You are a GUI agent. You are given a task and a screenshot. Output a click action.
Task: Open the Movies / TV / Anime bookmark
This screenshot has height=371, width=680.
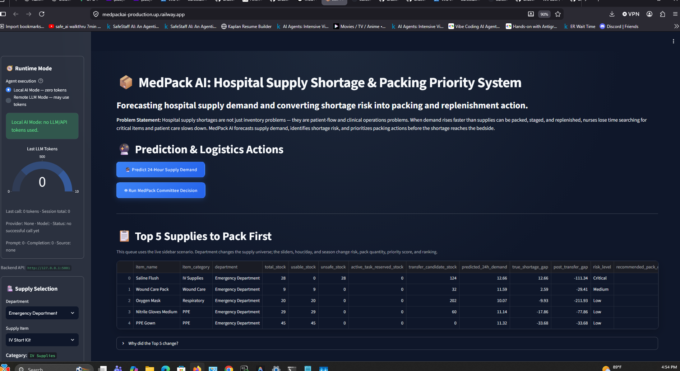tap(360, 26)
